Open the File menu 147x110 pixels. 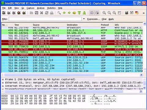(x=4, y=8)
